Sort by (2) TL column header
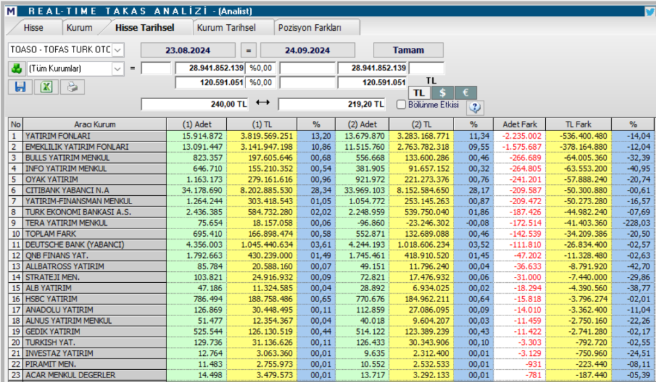 click(x=422, y=124)
